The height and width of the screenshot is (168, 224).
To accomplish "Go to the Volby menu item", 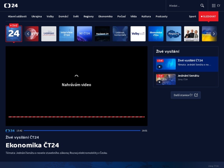I will (50, 17).
